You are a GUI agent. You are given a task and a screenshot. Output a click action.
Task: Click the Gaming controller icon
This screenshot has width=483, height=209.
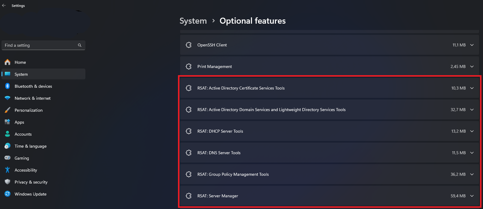coord(7,158)
